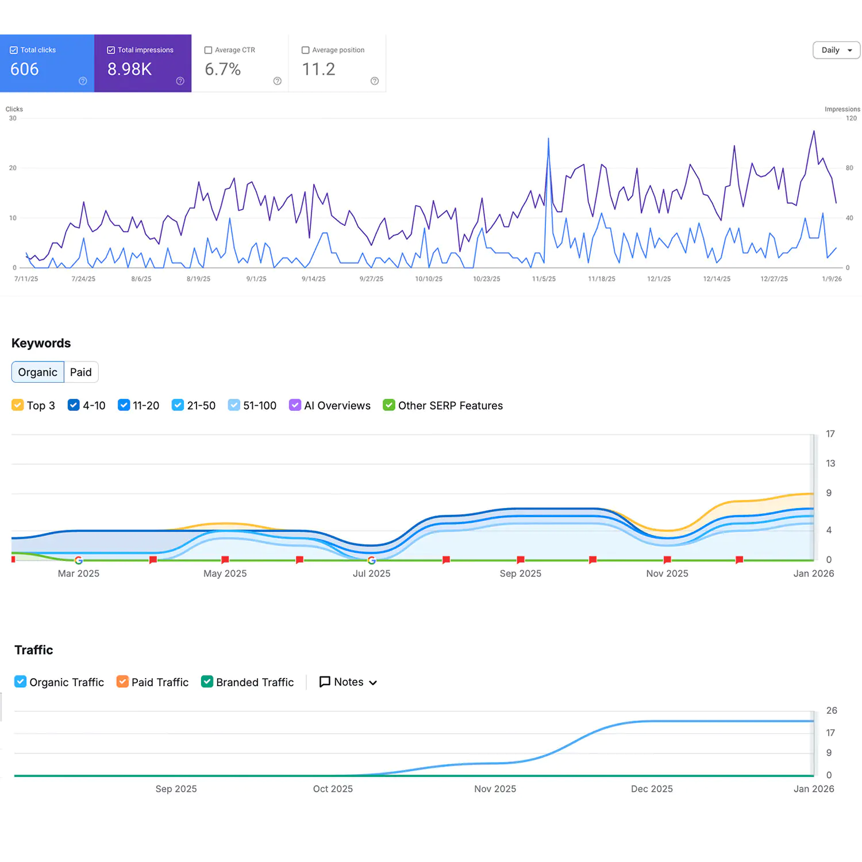The image size is (862, 862).
Task: Disable Paid Traffic series checkbox
Action: tap(122, 682)
